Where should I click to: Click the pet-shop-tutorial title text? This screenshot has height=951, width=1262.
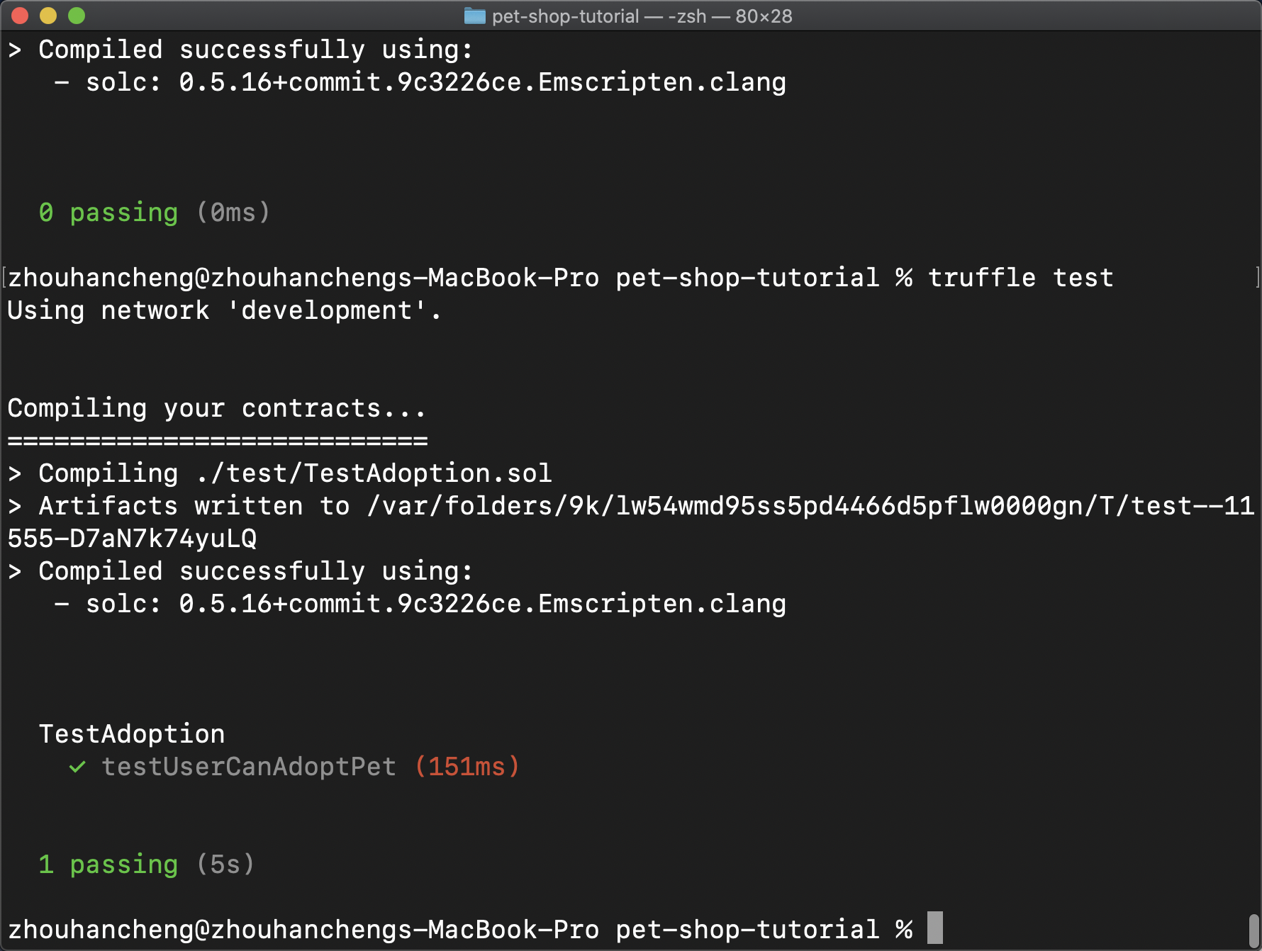[566, 16]
